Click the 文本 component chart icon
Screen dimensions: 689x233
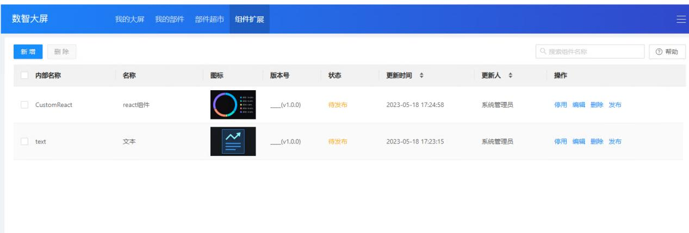(x=233, y=141)
